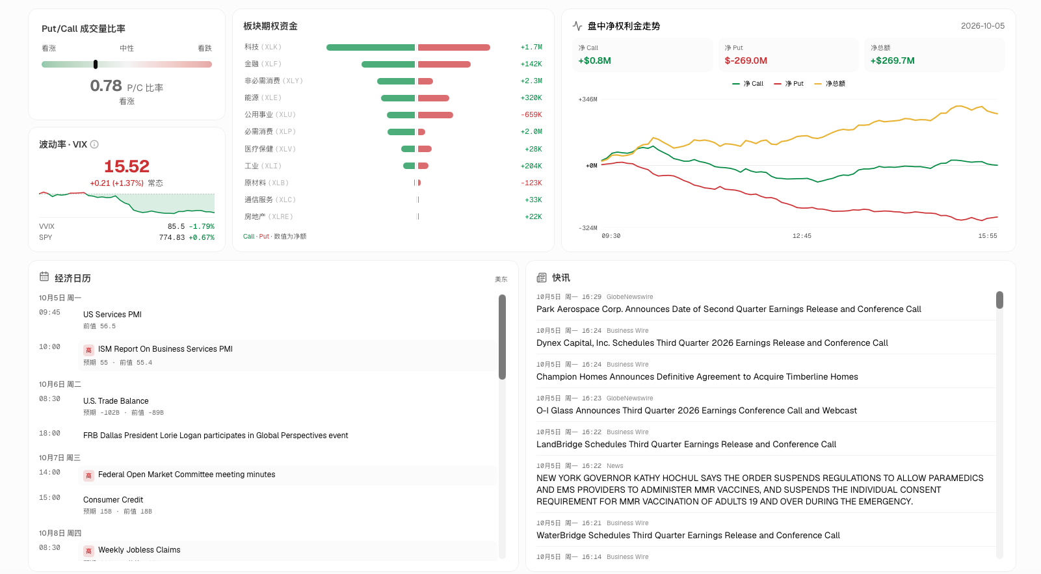This screenshot has height=574, width=1041.
Task: Click the 美东 timezone label
Action: 501,280
